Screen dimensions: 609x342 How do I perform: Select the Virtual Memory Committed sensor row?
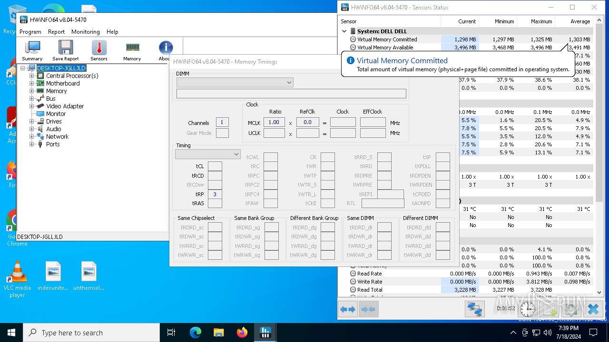[x=466, y=39]
